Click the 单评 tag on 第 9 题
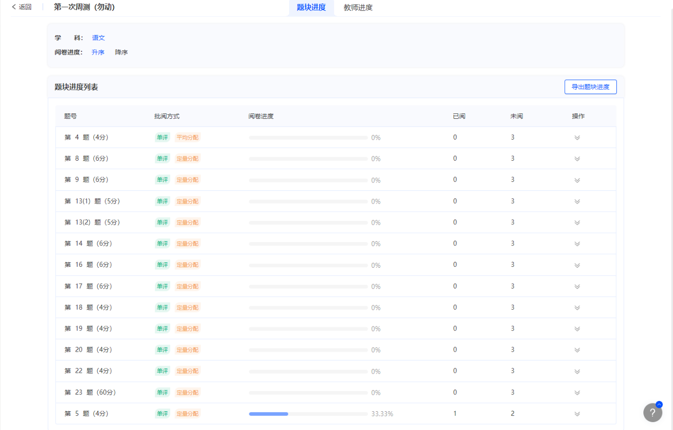This screenshot has width=673, height=430. pos(162,180)
